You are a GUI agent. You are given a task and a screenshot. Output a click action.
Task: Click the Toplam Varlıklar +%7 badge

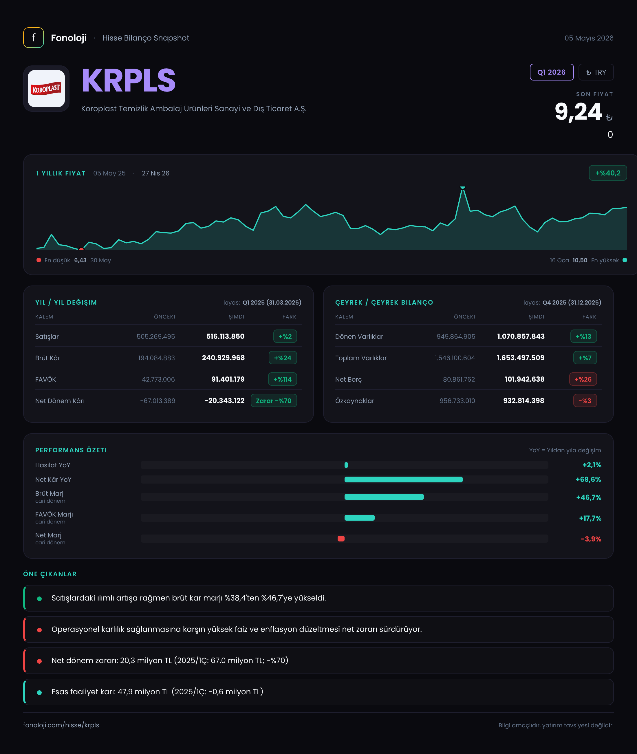coord(585,358)
